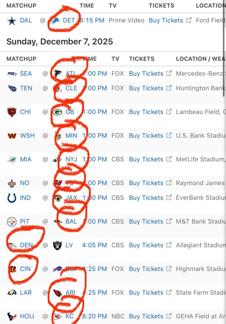Screen dimensions: 226x324
Task: Click the Las Vegas Raiders logo
Action: 57,245
